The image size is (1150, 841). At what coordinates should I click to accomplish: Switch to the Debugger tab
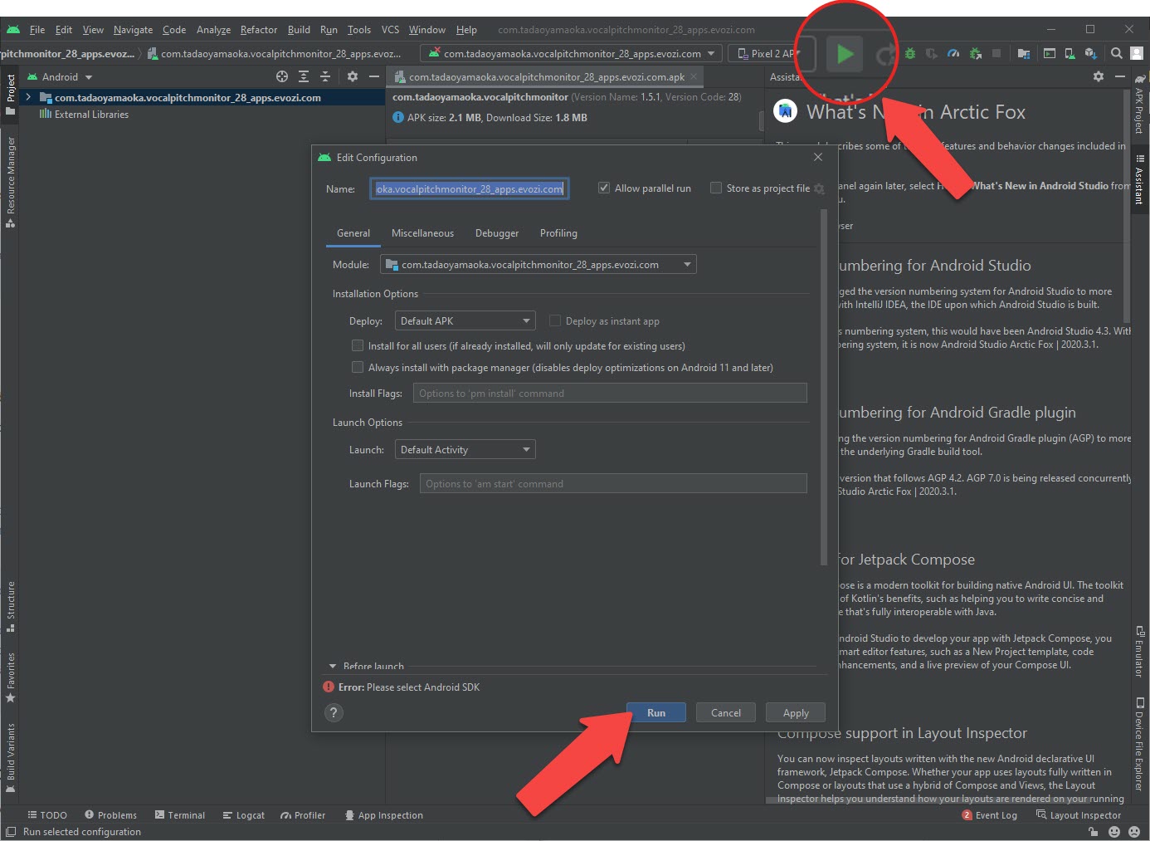point(496,233)
